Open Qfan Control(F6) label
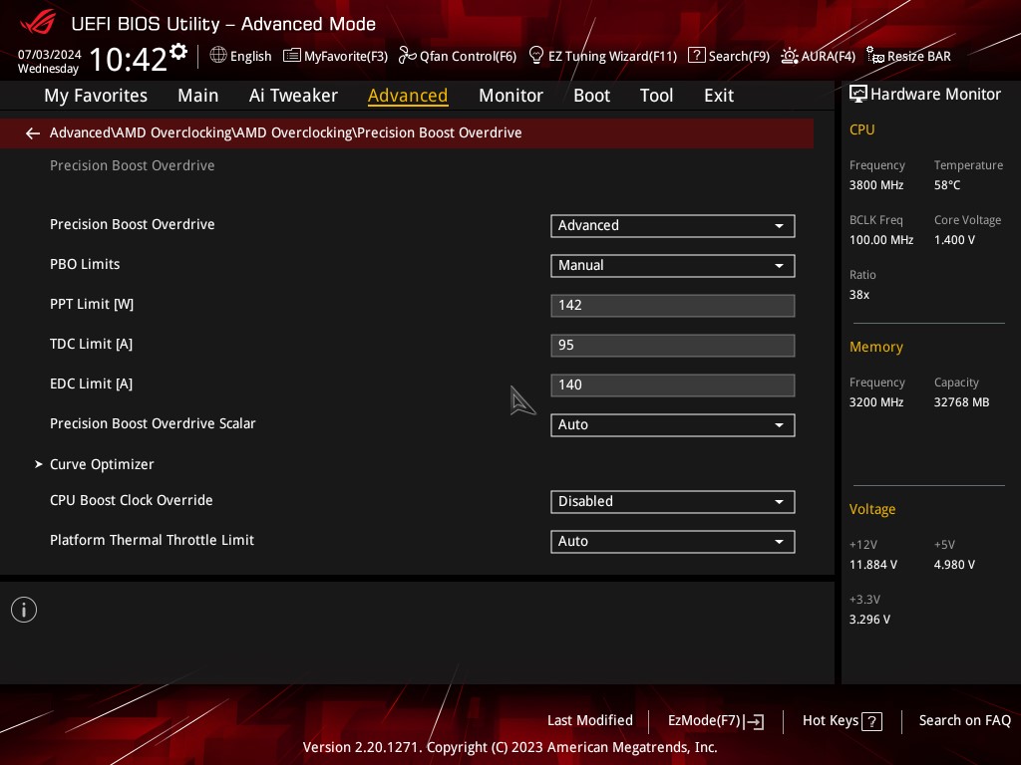The height and width of the screenshot is (765, 1021). click(x=469, y=57)
